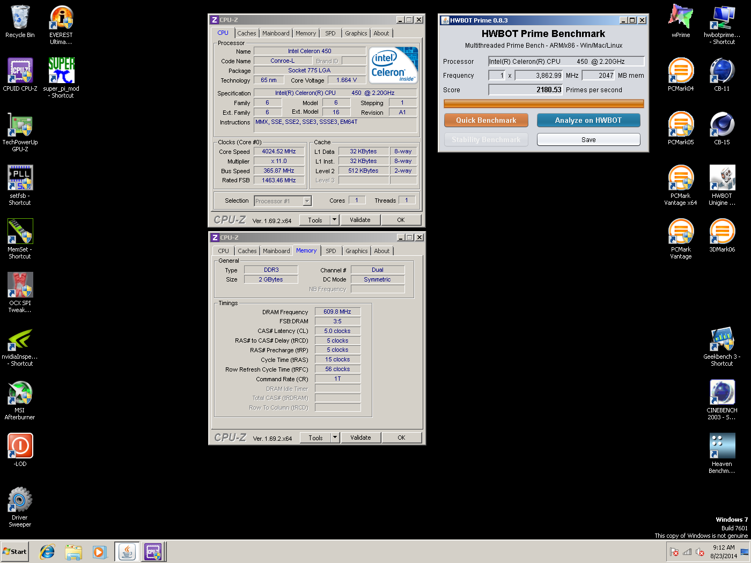Image resolution: width=751 pixels, height=563 pixels.
Task: Click the 3,862.99 MHz frequency field
Action: point(539,76)
